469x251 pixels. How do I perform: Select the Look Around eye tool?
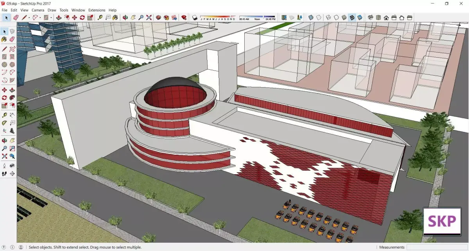pos(12,166)
